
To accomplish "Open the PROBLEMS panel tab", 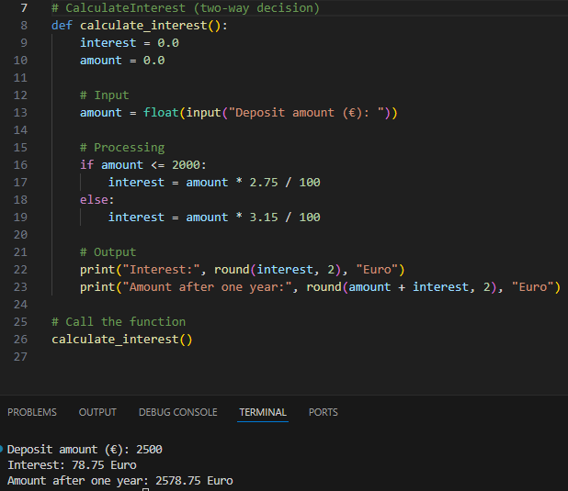I will coord(32,412).
